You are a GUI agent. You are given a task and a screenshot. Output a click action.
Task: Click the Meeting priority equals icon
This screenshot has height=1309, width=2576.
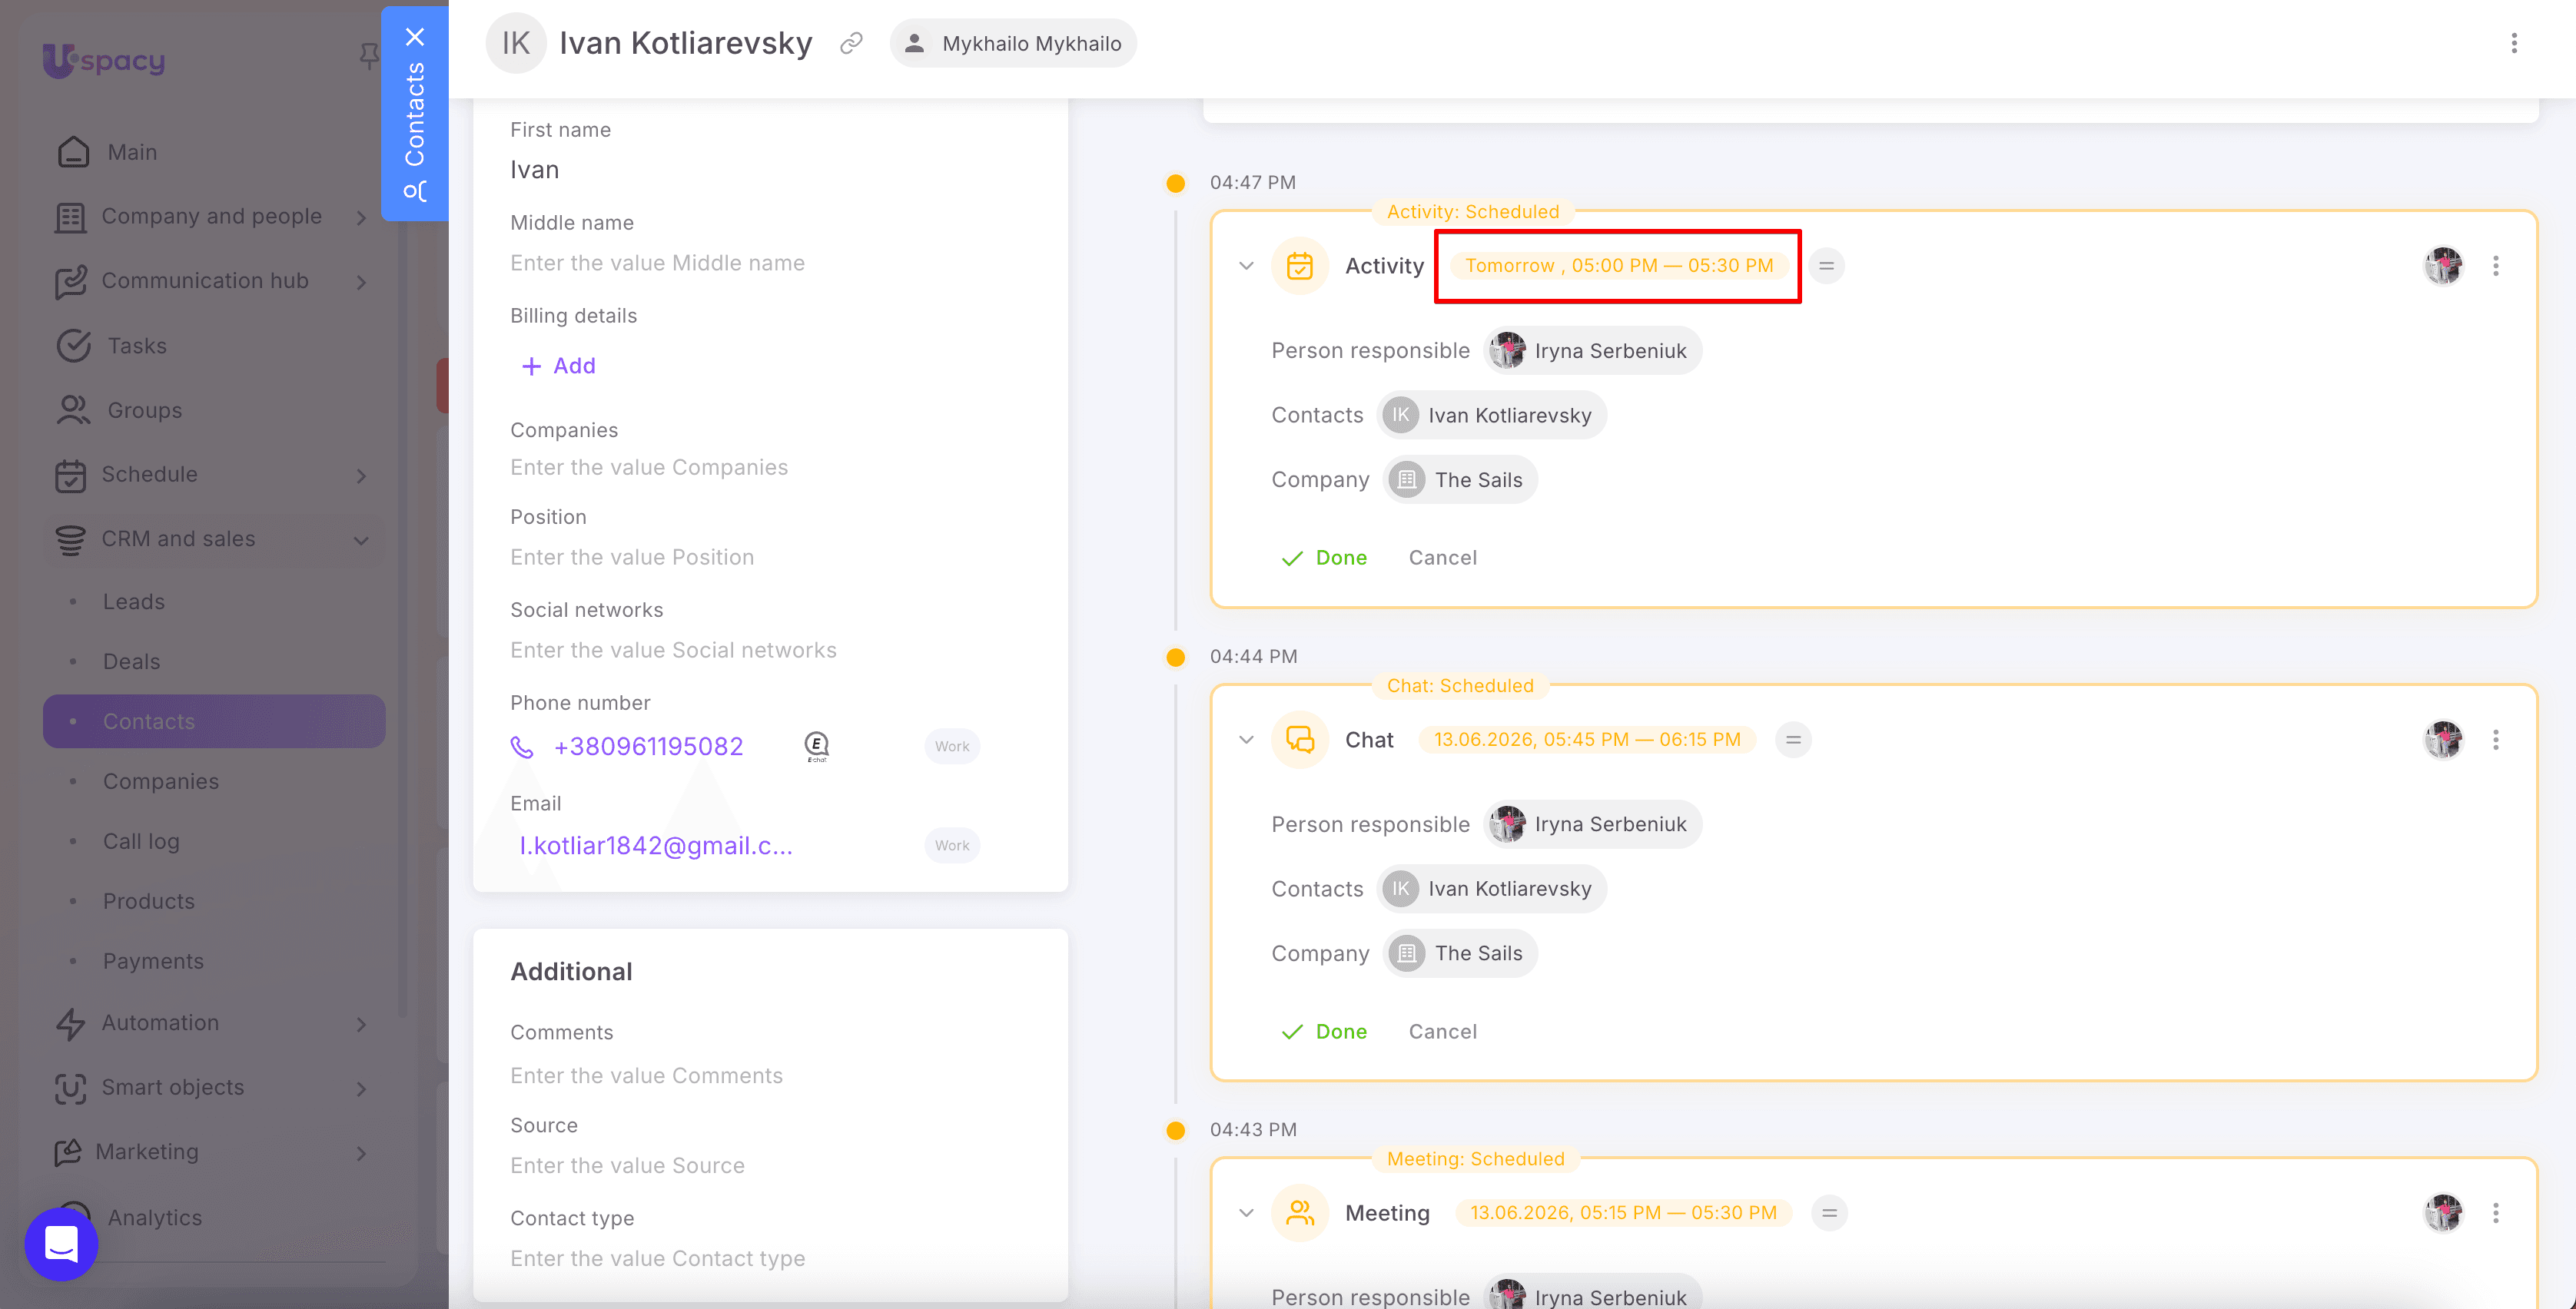tap(1829, 1213)
